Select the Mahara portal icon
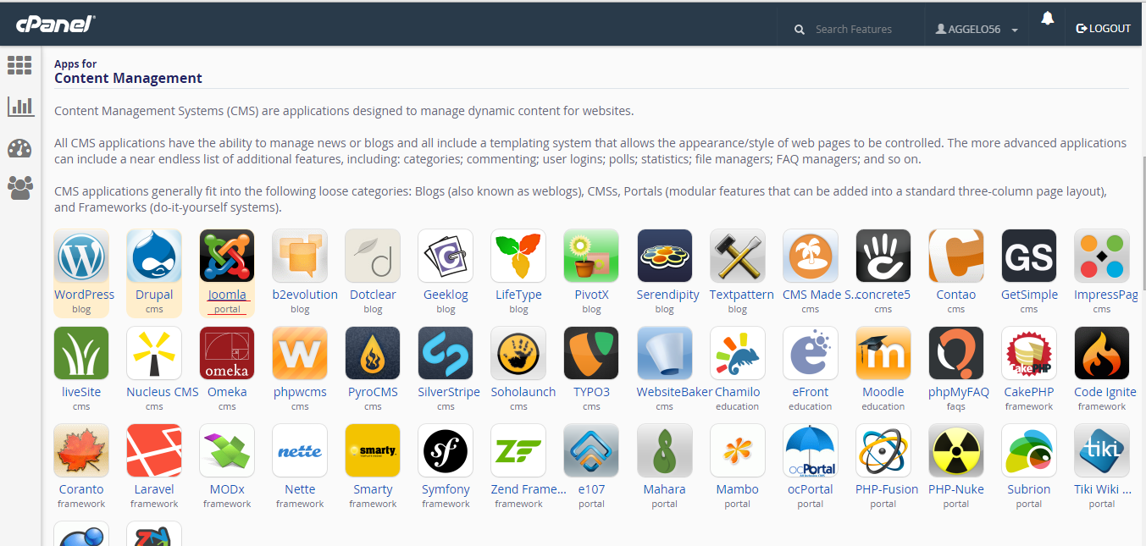Image resolution: width=1146 pixels, height=546 pixels. pyautogui.click(x=664, y=450)
